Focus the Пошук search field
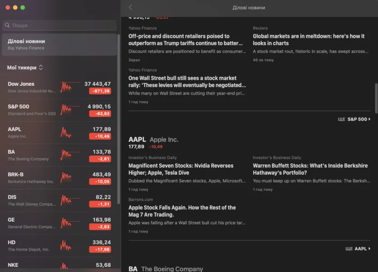This screenshot has width=378, height=272. [x=59, y=25]
